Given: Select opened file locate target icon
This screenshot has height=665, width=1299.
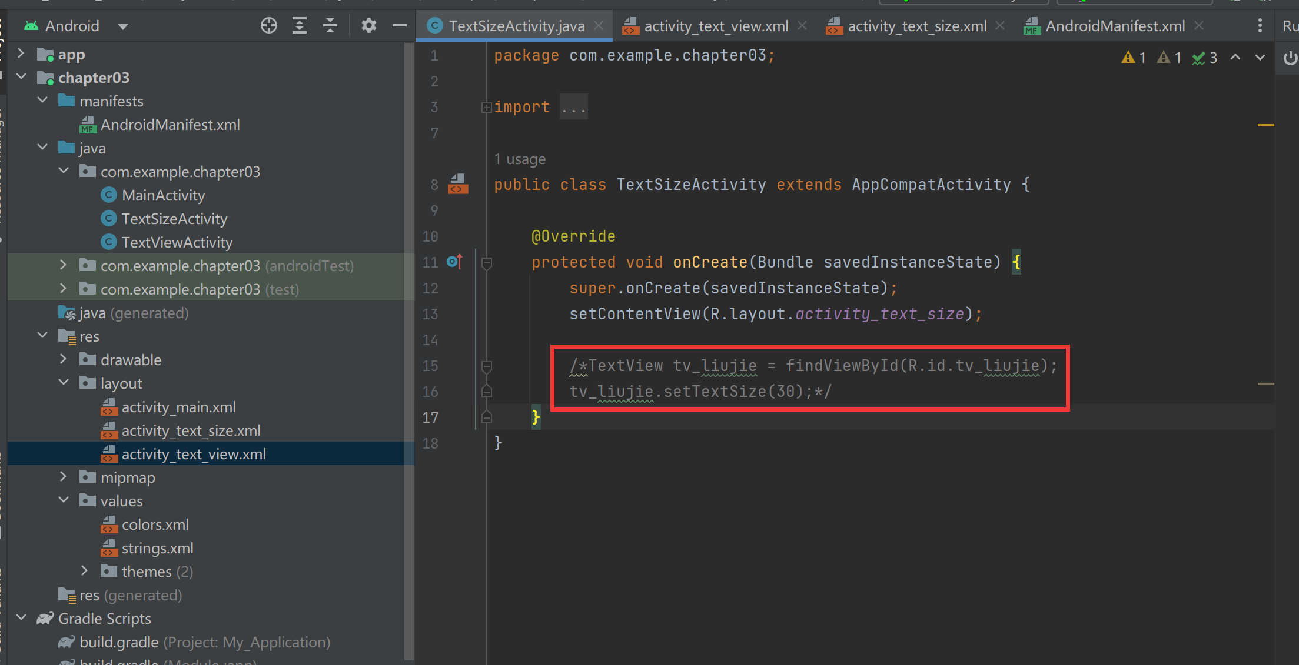Looking at the screenshot, I should [269, 25].
